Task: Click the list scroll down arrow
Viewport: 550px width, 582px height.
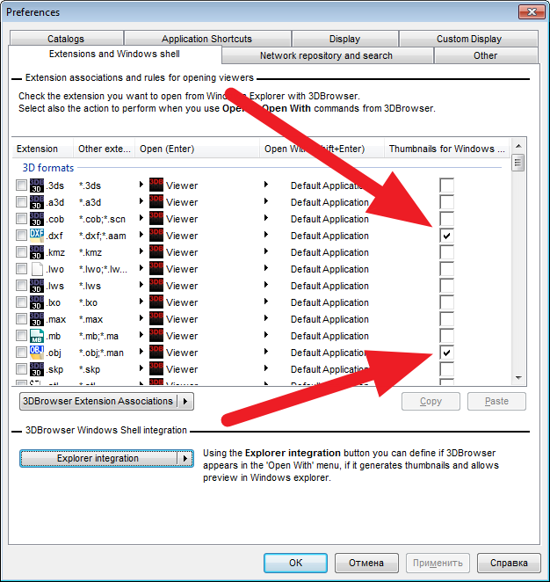Action: point(518,378)
